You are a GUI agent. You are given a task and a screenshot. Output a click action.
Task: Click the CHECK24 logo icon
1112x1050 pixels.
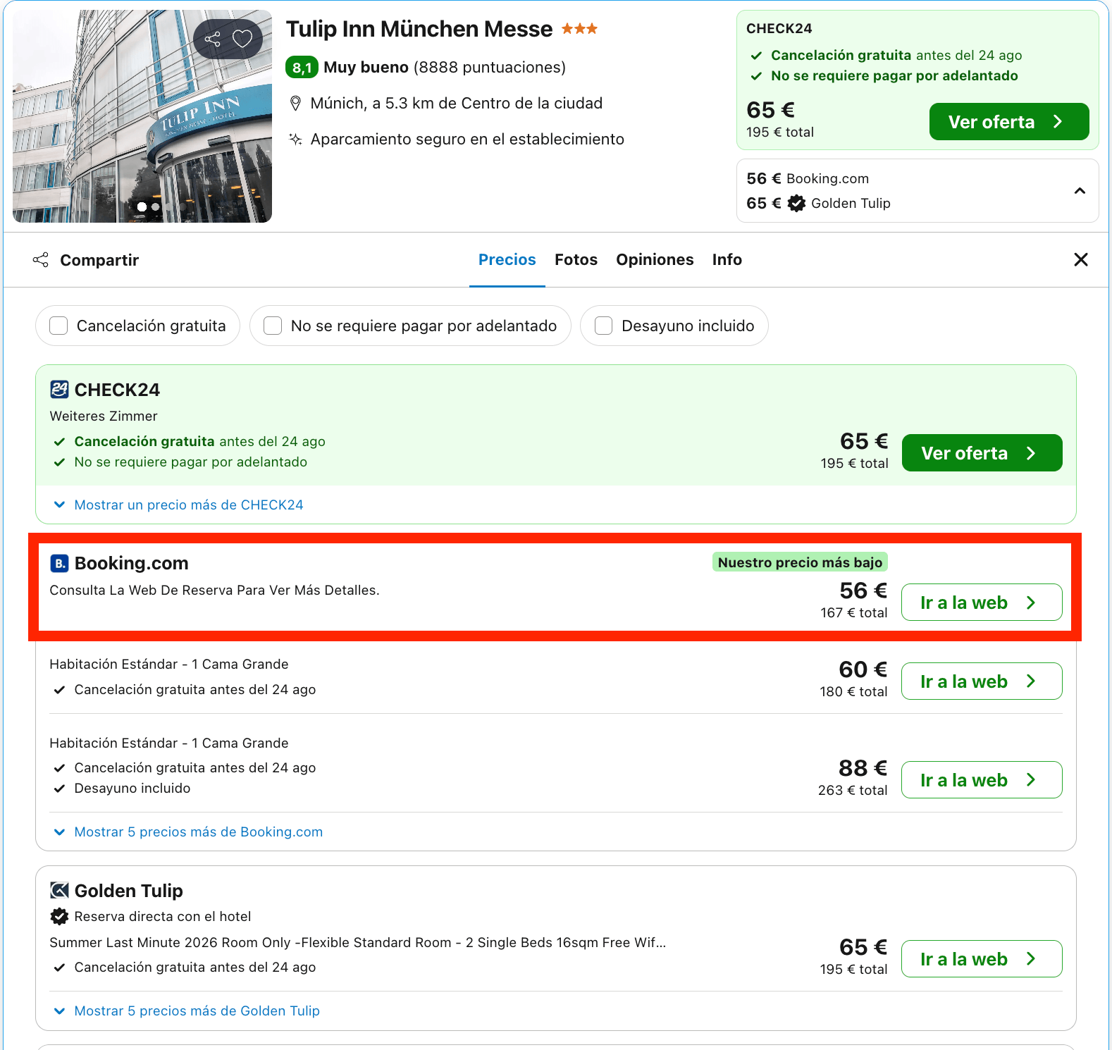coord(59,390)
